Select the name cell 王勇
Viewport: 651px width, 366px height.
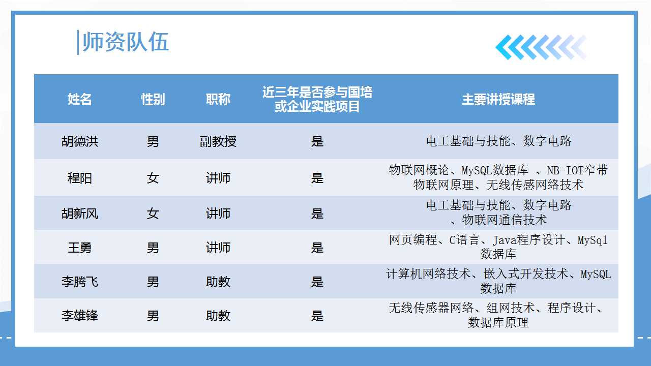tap(80, 248)
